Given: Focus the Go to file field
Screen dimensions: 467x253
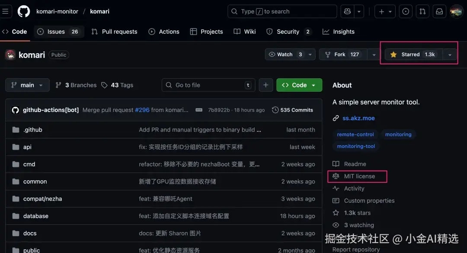Looking at the screenshot, I should click(x=208, y=85).
